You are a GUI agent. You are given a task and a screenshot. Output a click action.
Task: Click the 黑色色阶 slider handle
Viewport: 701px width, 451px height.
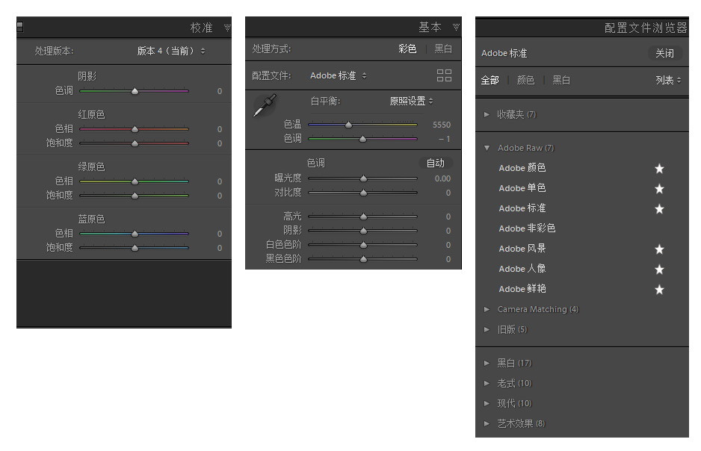pos(363,259)
